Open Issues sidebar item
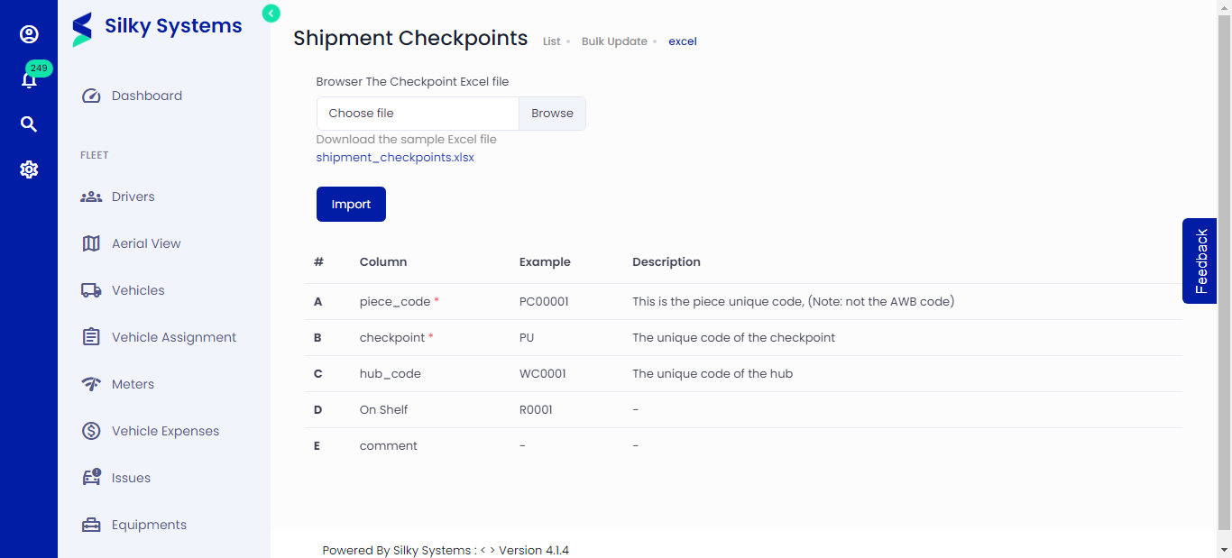 (131, 478)
